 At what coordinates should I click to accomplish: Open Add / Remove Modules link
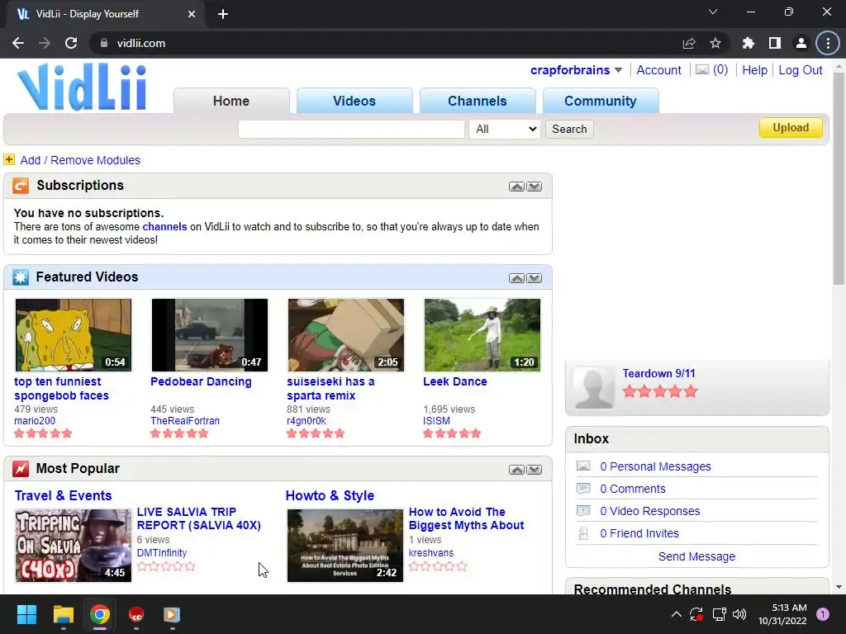coord(80,160)
